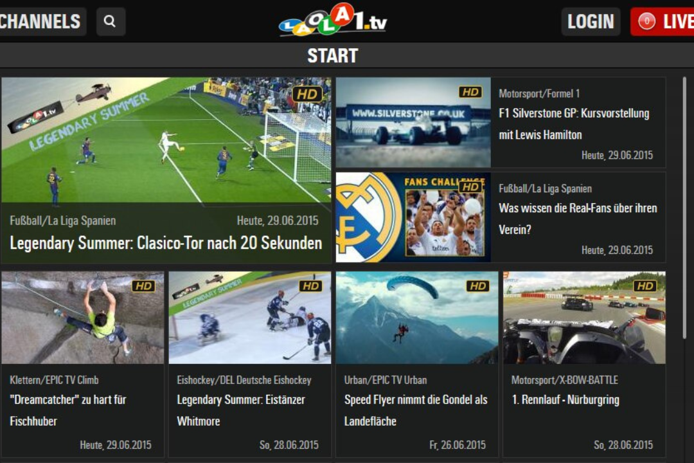Click the Fußball/La Liga Spanien category under Clasico video
This screenshot has height=463, width=694.
63,221
